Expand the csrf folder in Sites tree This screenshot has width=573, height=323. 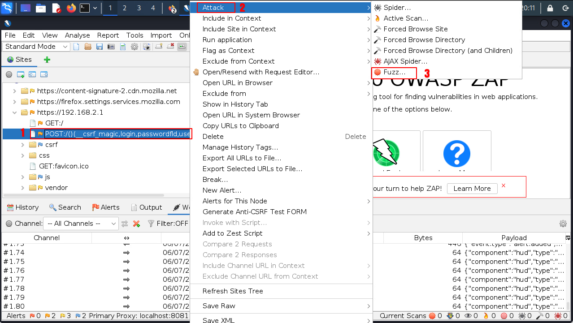coord(23,145)
